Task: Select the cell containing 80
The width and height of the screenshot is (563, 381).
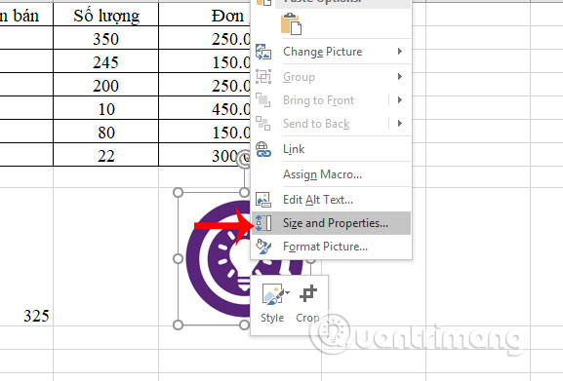Action: [x=106, y=132]
